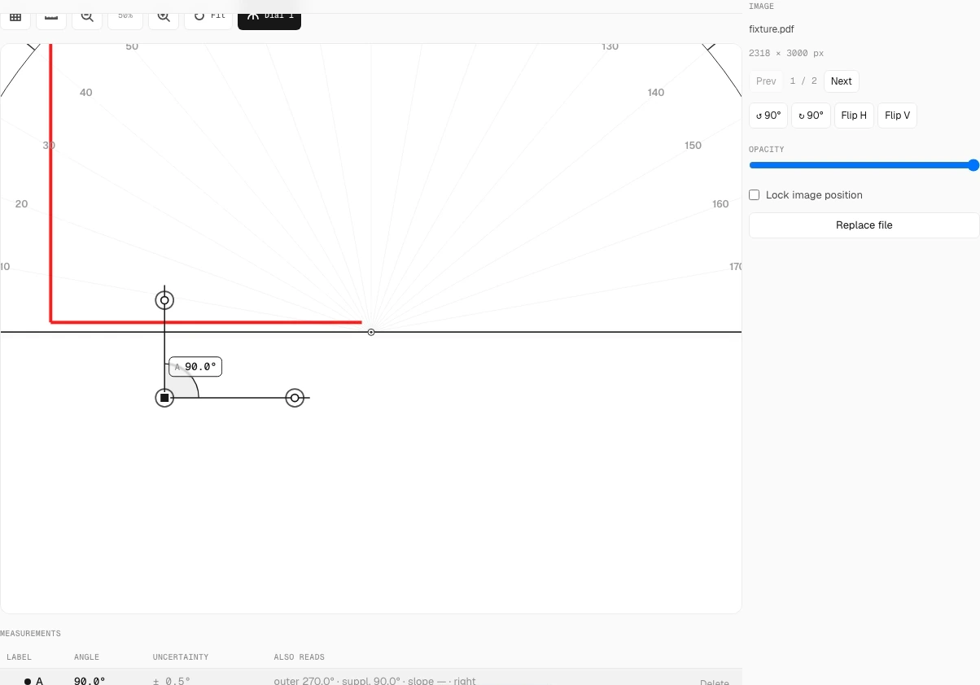
Task: Click the 40 degree dial label
Action: pyautogui.click(x=86, y=93)
